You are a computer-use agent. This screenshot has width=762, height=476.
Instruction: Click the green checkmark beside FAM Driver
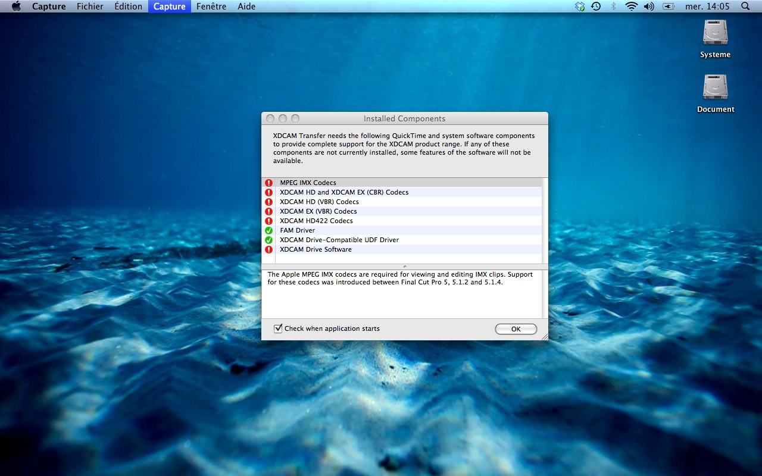pyautogui.click(x=268, y=230)
